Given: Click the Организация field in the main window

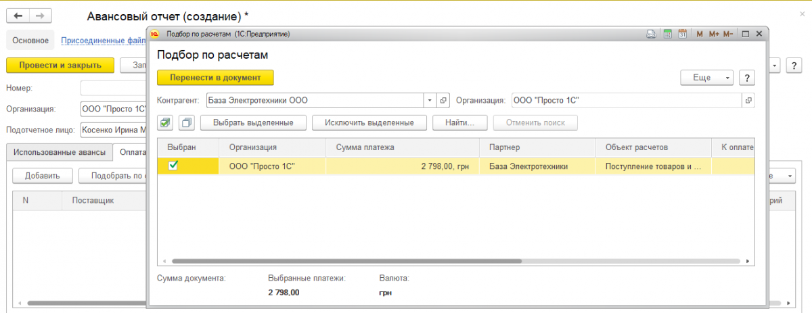Looking at the screenshot, I should [113, 108].
